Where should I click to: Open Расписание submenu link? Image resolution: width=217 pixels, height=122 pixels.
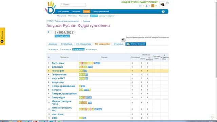[84, 16]
